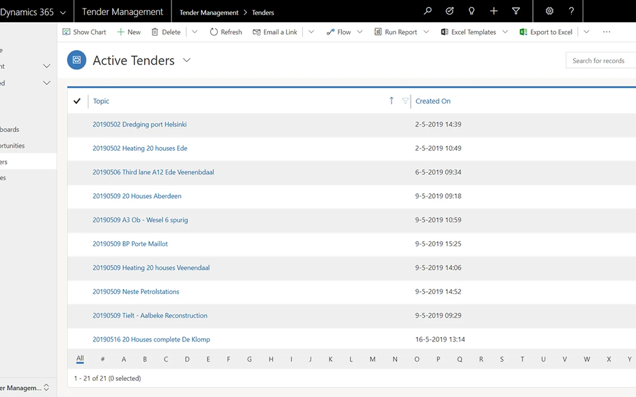636x397 pixels.
Task: Sort by the Created On column header
Action: pos(433,101)
